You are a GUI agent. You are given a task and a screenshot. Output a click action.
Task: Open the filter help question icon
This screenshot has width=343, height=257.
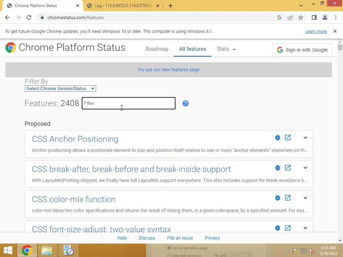point(186,103)
